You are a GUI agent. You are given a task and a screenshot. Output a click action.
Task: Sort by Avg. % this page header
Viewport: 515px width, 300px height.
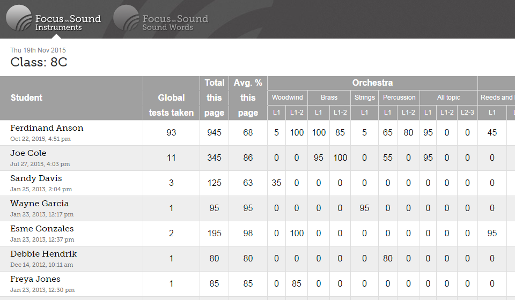(x=248, y=97)
